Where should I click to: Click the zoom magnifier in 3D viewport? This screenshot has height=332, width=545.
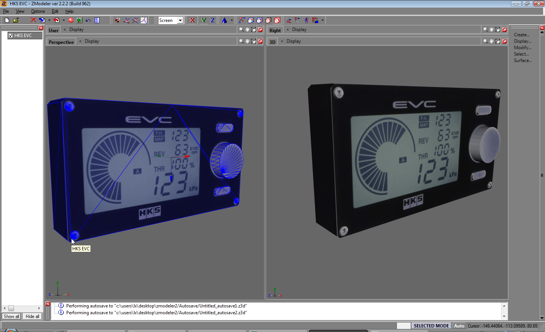coord(486,41)
